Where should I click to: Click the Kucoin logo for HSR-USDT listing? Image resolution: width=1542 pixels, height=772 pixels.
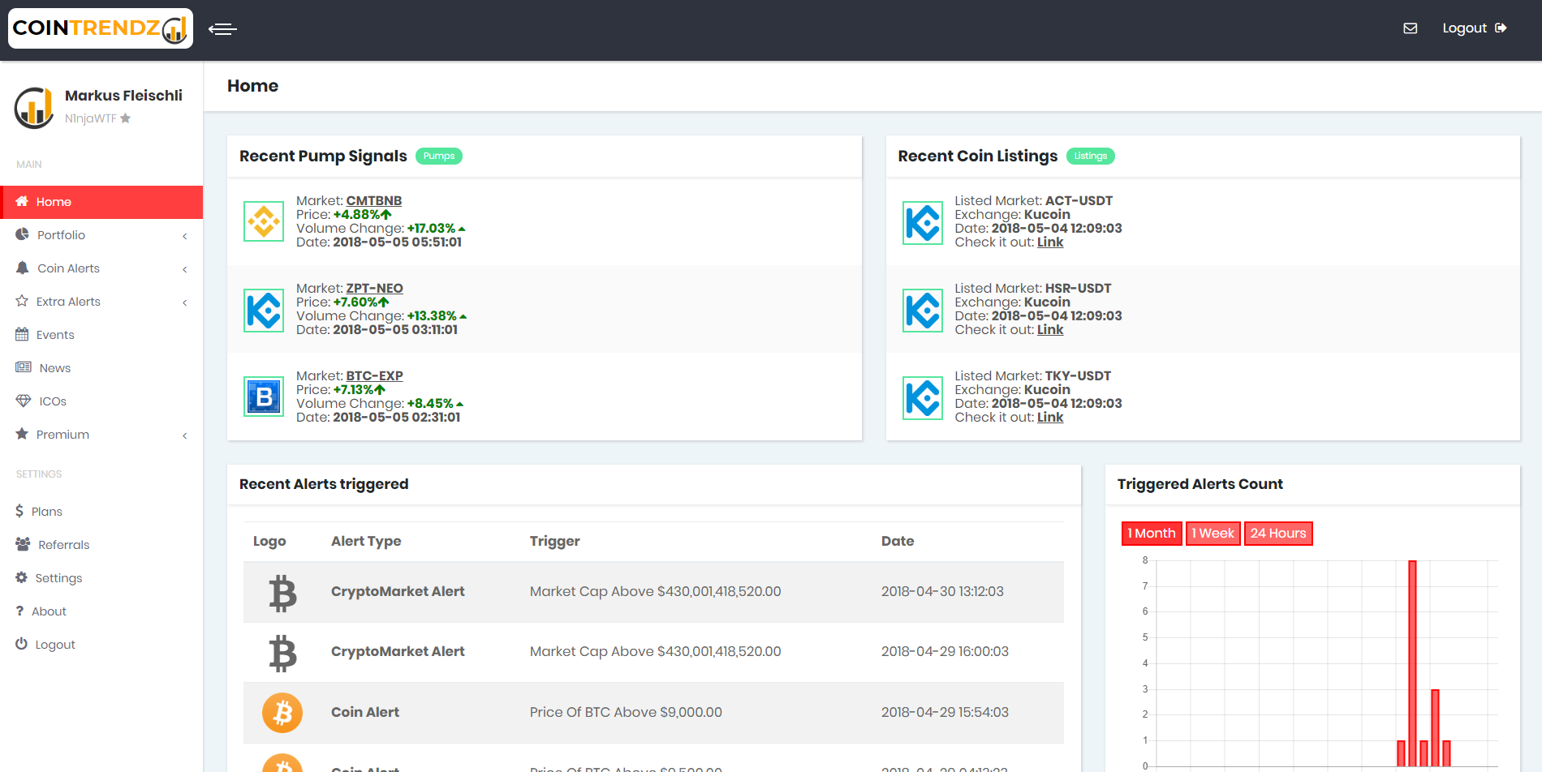point(923,311)
